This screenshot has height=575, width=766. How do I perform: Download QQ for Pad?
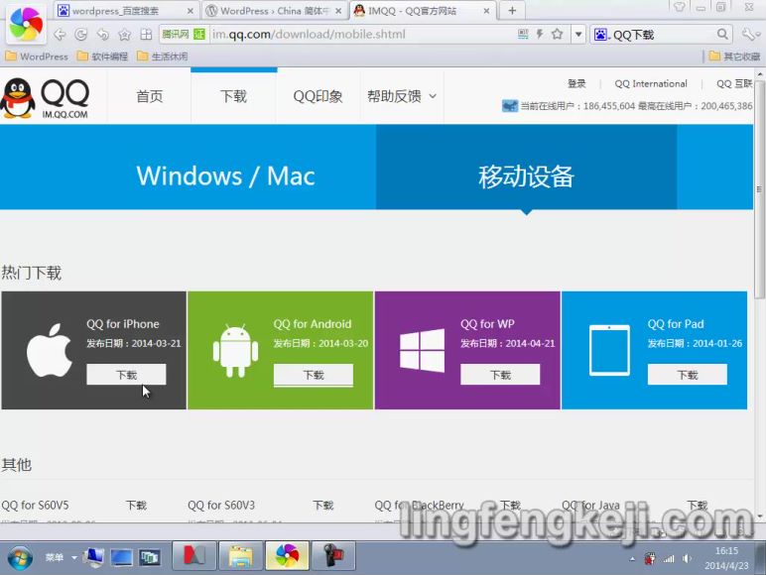688,375
